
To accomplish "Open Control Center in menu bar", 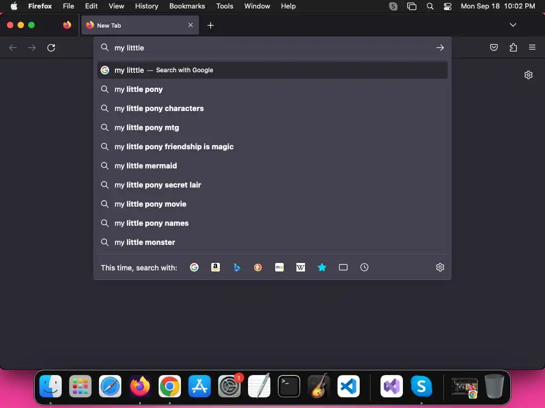I will coord(448,6).
